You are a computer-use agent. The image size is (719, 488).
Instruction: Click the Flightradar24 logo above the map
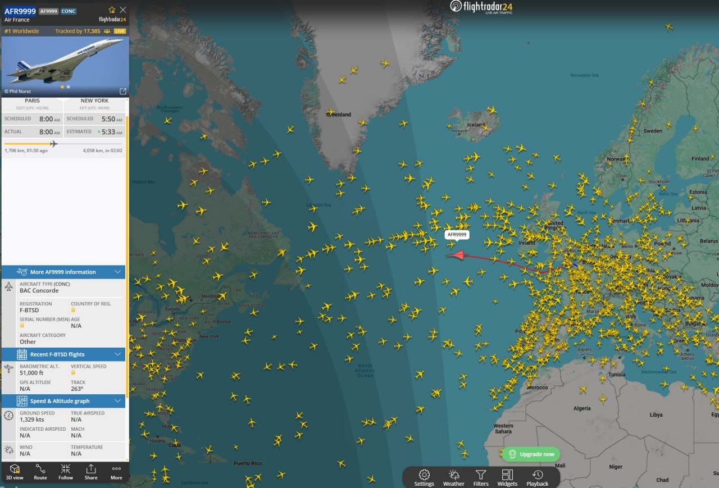click(481, 7)
